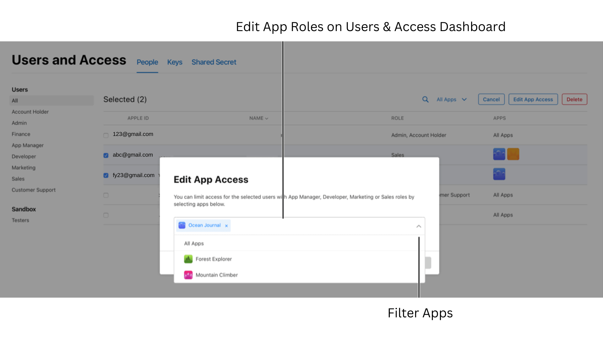Click the Delete button
Image resolution: width=603 pixels, height=339 pixels.
[574, 99]
